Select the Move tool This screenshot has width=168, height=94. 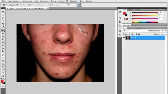tap(3, 11)
